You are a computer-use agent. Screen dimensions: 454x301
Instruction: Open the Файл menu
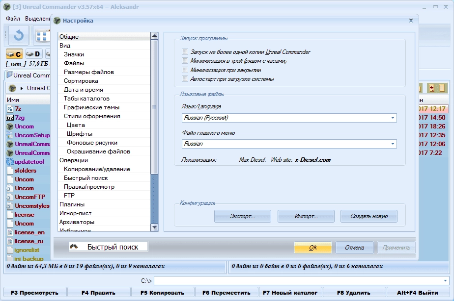point(13,19)
